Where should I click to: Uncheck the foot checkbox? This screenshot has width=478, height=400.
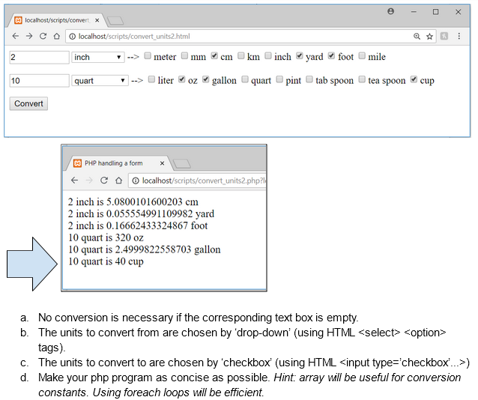coord(332,55)
